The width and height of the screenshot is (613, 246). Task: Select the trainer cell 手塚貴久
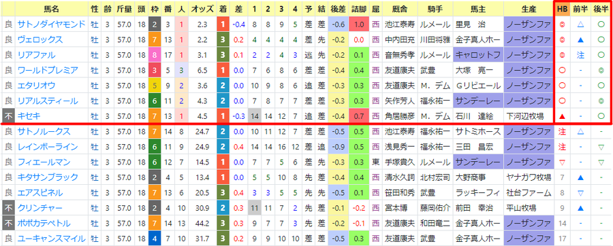[x=399, y=162]
